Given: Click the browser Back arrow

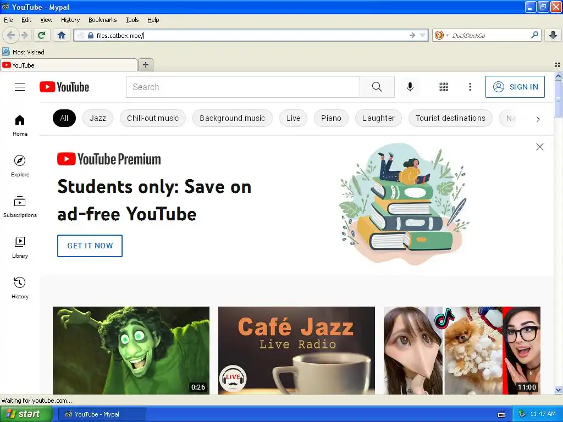Looking at the screenshot, I should tap(11, 35).
